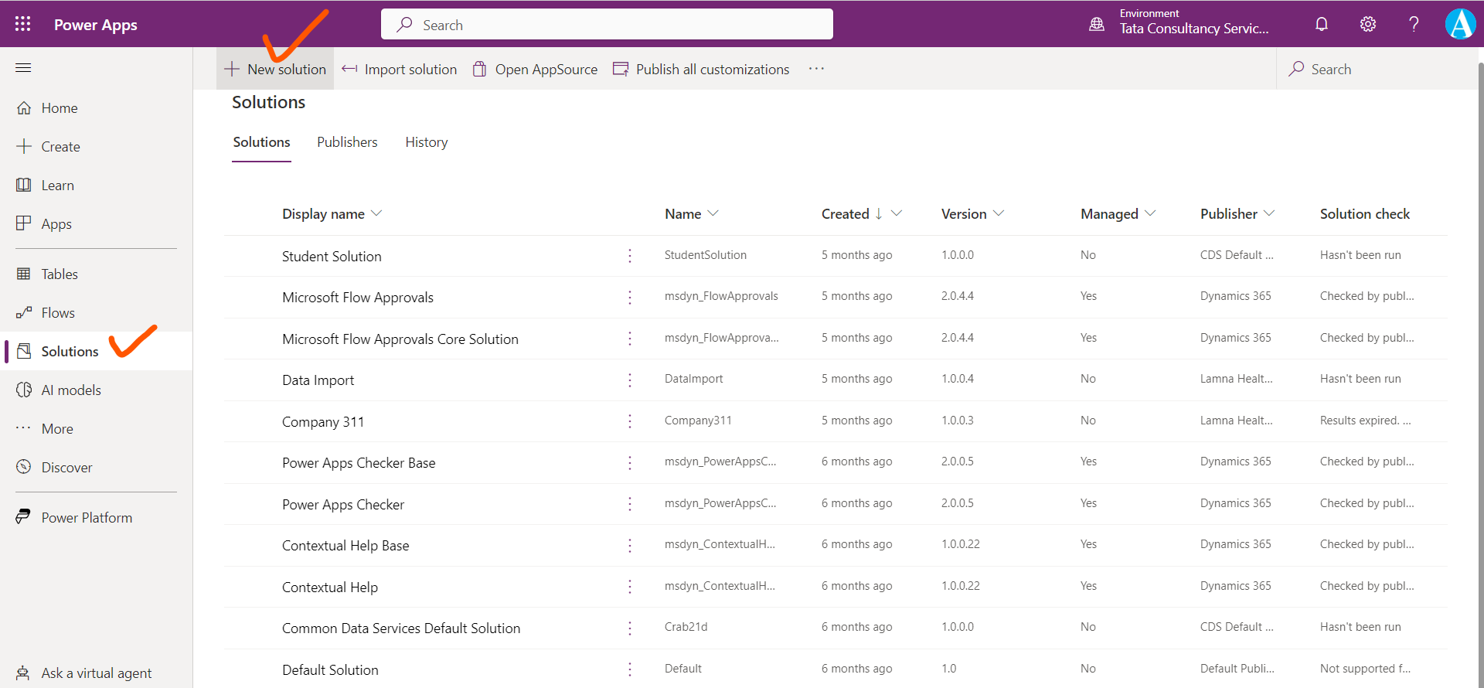The image size is (1484, 688).
Task: Open the settings gear icon
Action: click(x=1368, y=24)
